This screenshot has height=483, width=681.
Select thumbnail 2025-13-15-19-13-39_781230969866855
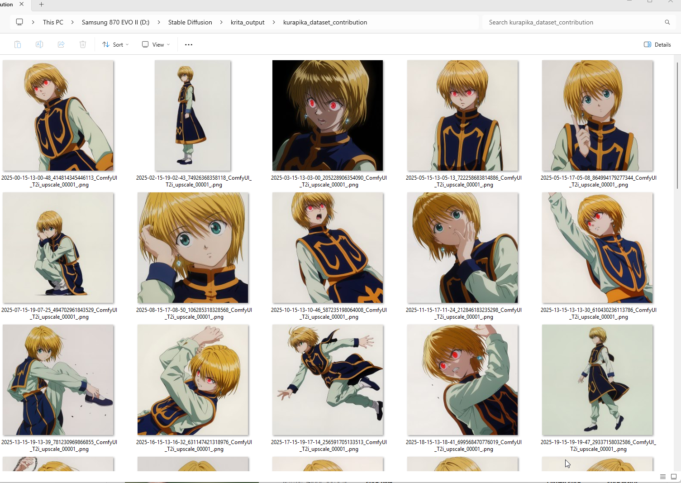(58, 380)
